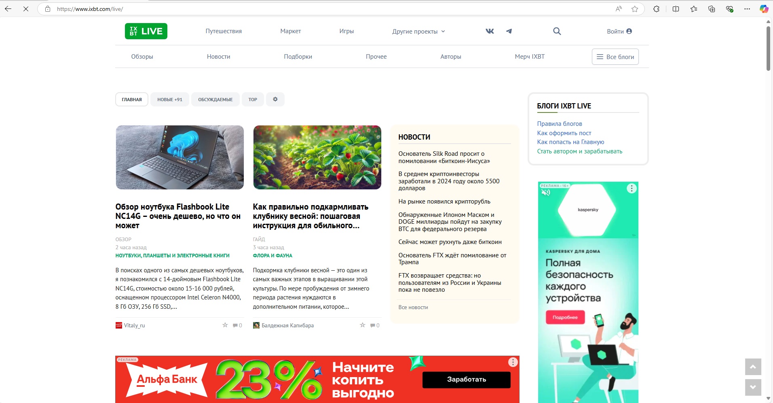This screenshot has width=773, height=403.
Task: Open feed settings gear icon
Action: [x=275, y=99]
